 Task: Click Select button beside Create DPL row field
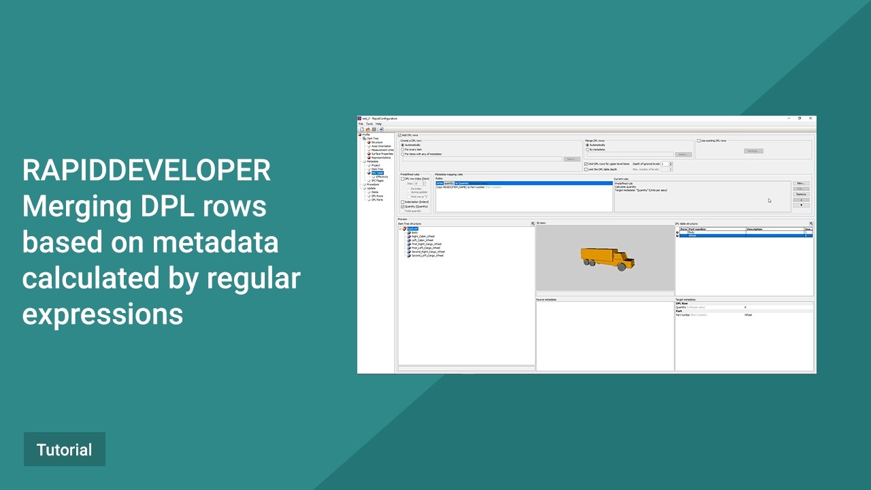[x=572, y=159]
